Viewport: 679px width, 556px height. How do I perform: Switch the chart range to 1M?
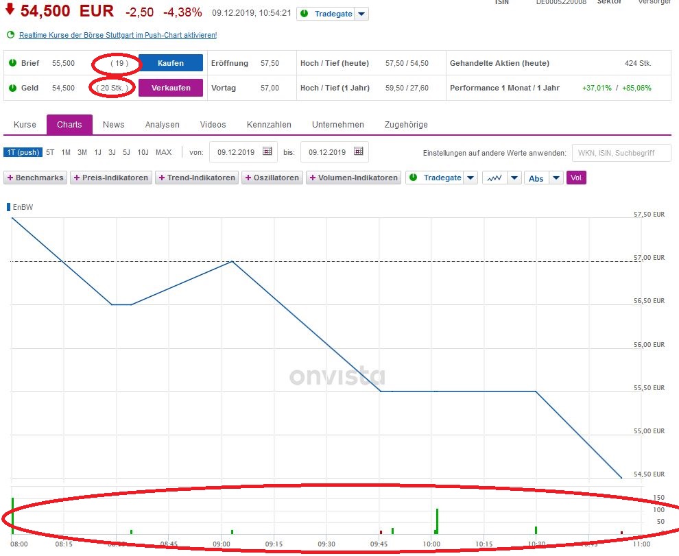pos(66,152)
